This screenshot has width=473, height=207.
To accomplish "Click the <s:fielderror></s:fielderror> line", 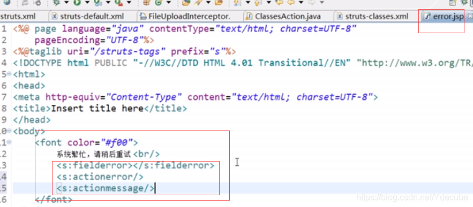I will click(x=135, y=165).
